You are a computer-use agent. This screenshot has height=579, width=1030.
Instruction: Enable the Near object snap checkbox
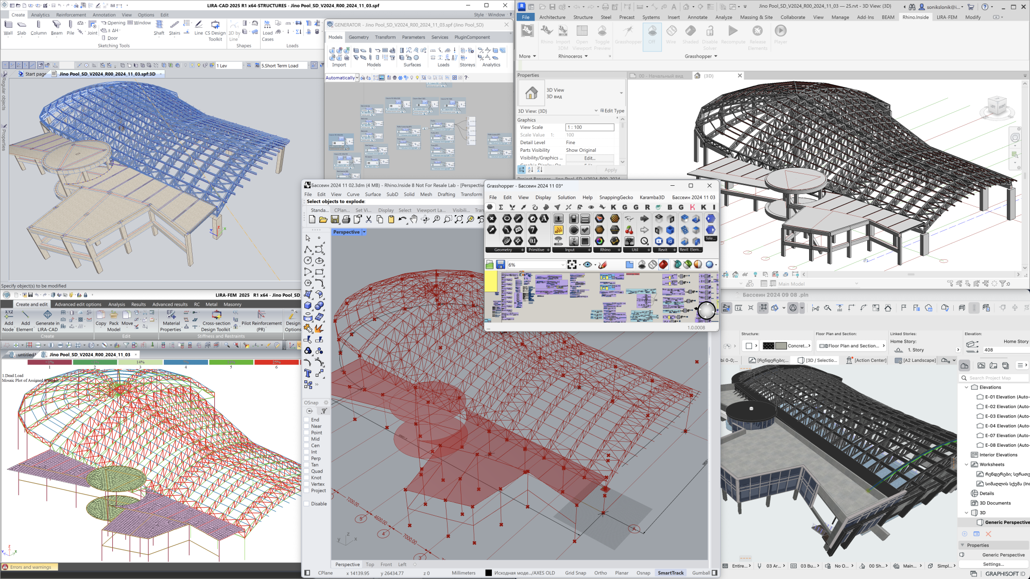pos(307,426)
